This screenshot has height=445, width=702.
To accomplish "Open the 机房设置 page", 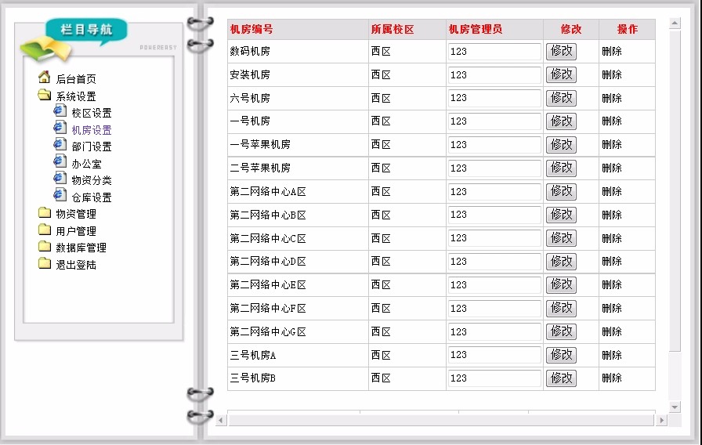I will pyautogui.click(x=92, y=130).
